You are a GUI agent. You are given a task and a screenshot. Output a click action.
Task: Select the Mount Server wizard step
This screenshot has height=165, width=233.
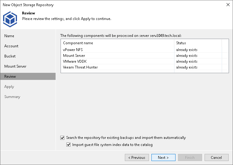[x=15, y=66]
